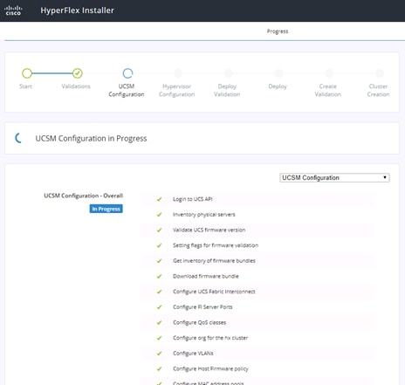The height and width of the screenshot is (385, 405).
Task: Select Configure FI Server Ports text
Action: click(x=202, y=307)
